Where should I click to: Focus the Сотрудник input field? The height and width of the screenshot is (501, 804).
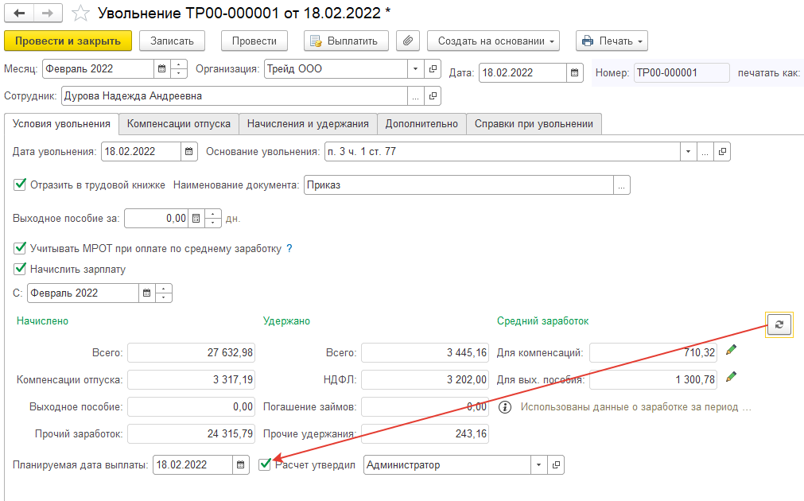[x=235, y=96]
